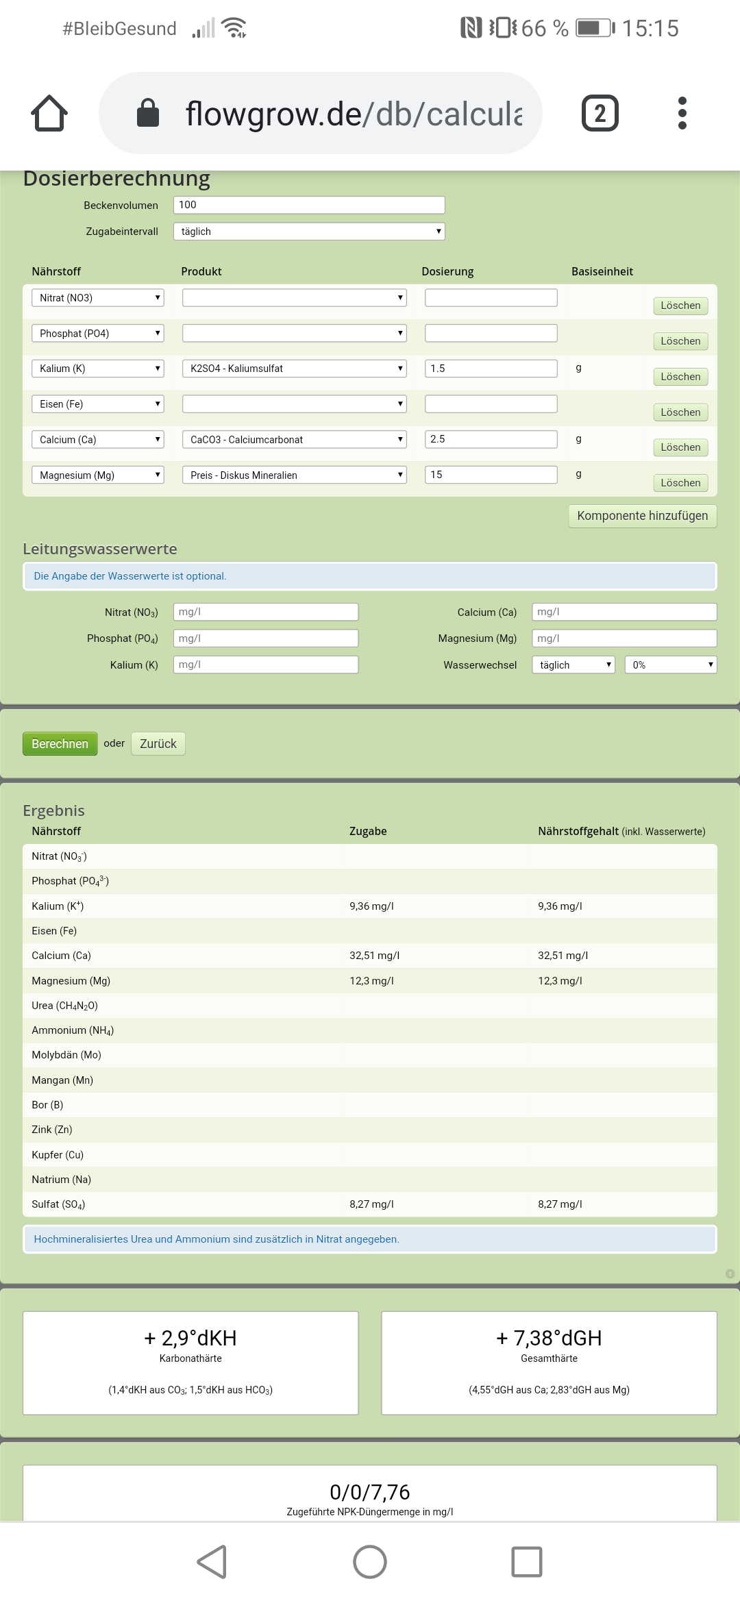
Task: Expand the Zugabeintervall dropdown set to täglich
Action: coord(309,232)
